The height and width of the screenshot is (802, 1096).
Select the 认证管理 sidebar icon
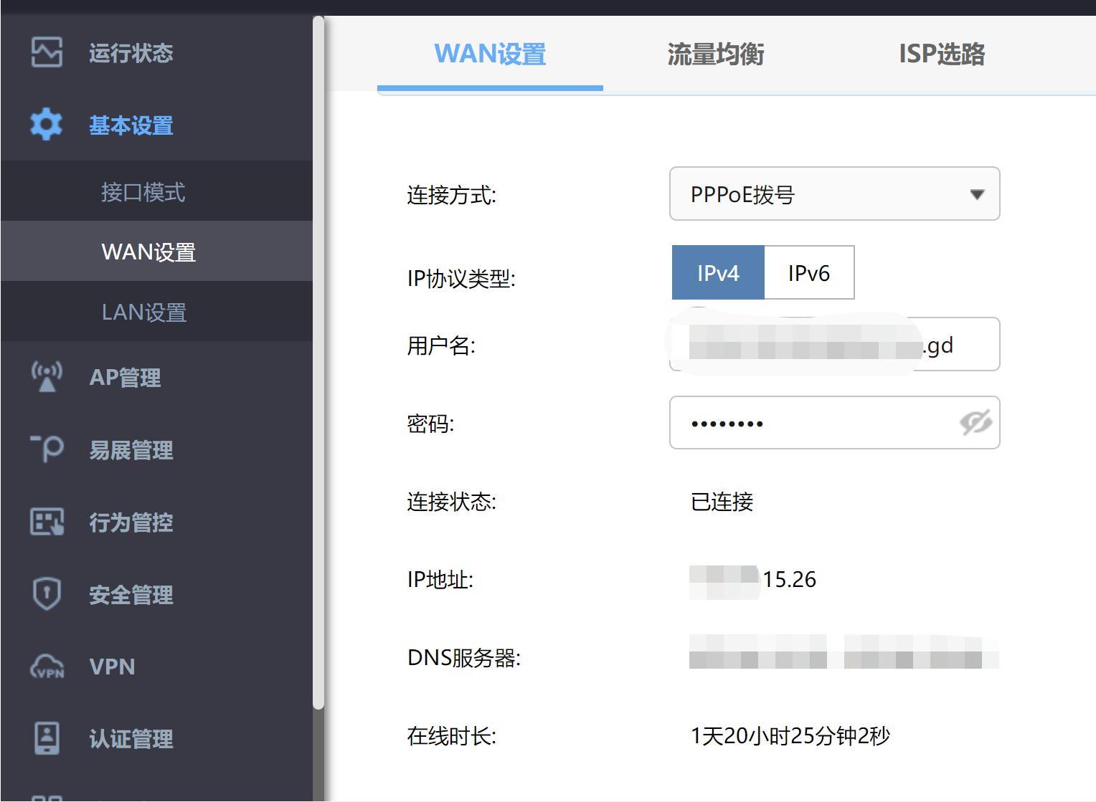[46, 737]
